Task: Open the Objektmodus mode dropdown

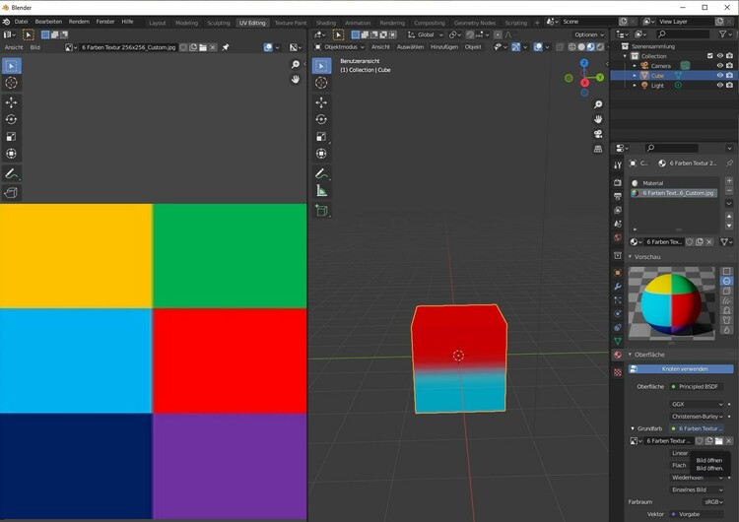Action: [x=343, y=46]
